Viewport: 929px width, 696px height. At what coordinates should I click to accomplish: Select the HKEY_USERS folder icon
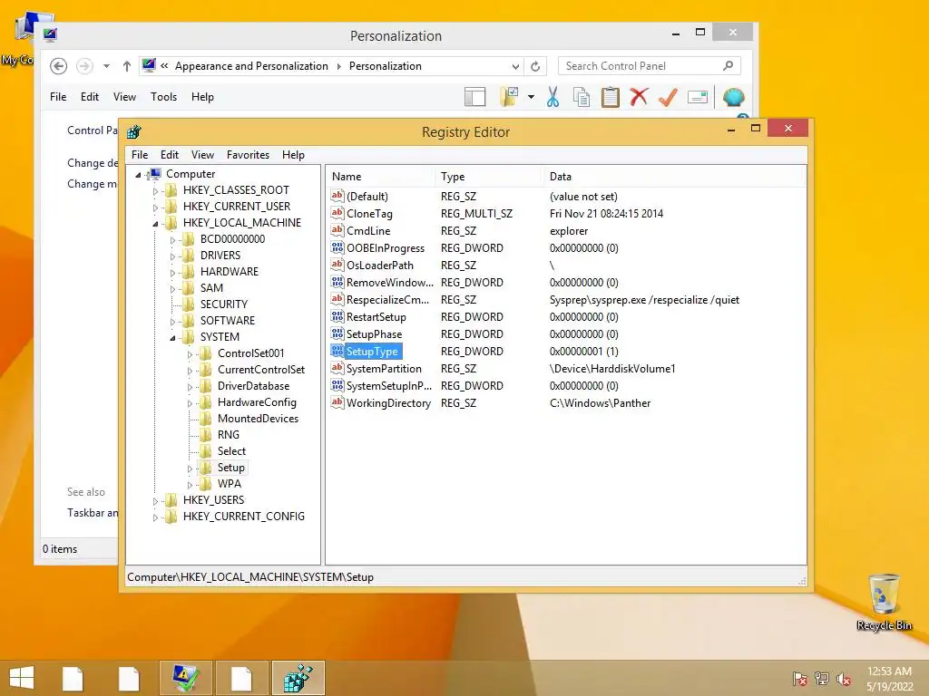pos(171,500)
